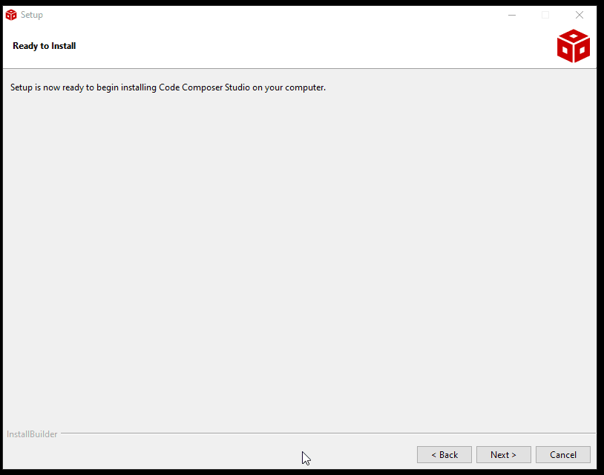Click the 'Setup' window title text
This screenshot has height=475, width=604.
click(x=32, y=15)
